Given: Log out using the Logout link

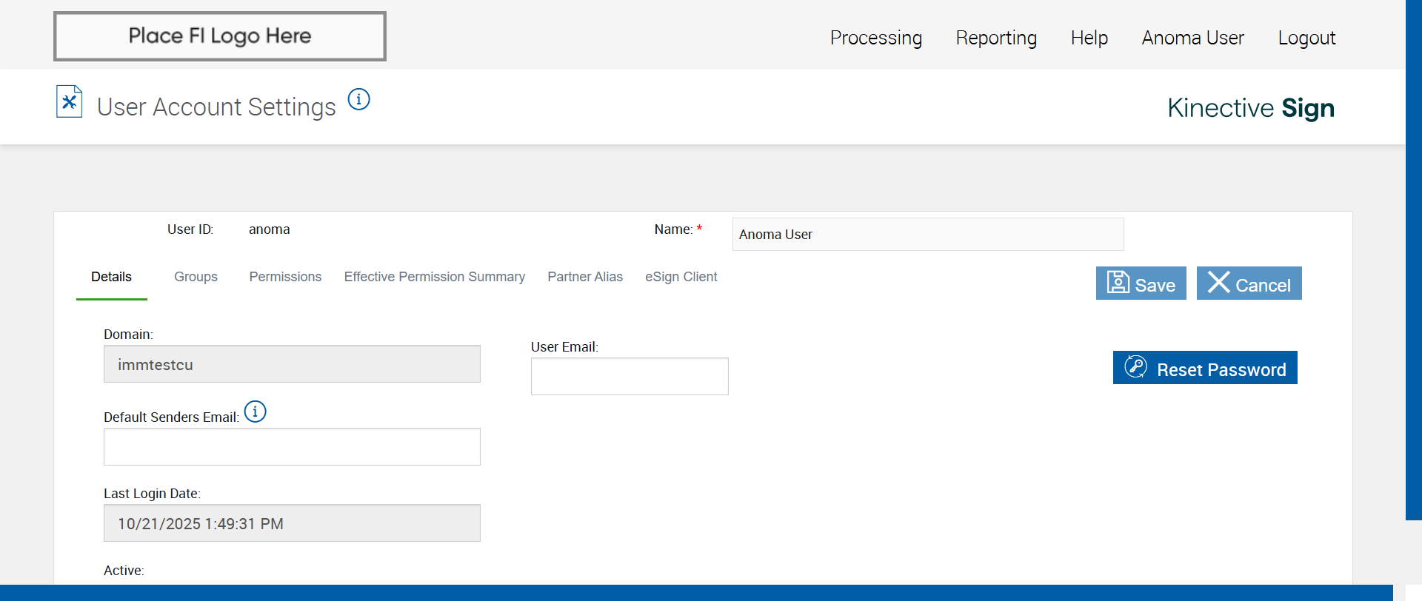Looking at the screenshot, I should coord(1306,38).
